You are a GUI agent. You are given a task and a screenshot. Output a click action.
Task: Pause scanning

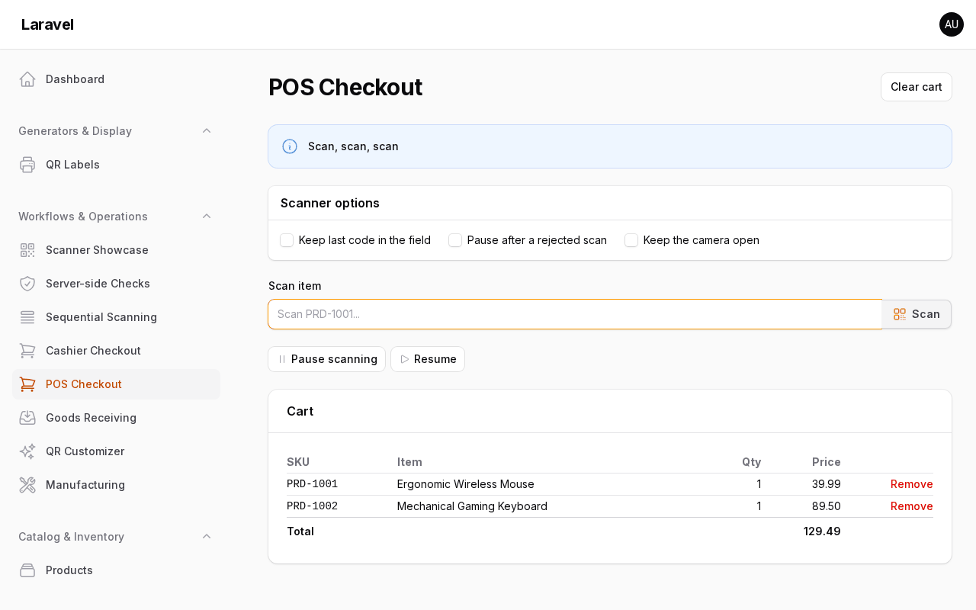click(x=326, y=359)
